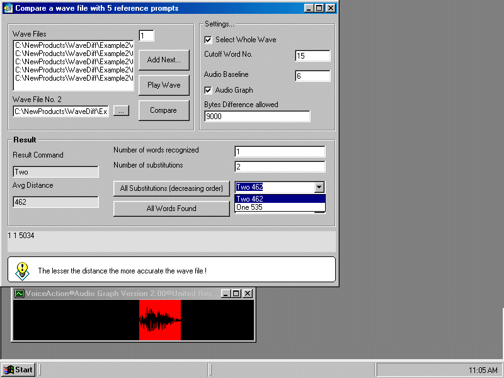Click the Avg Distance field showing 462
504x378 pixels.
(x=55, y=202)
